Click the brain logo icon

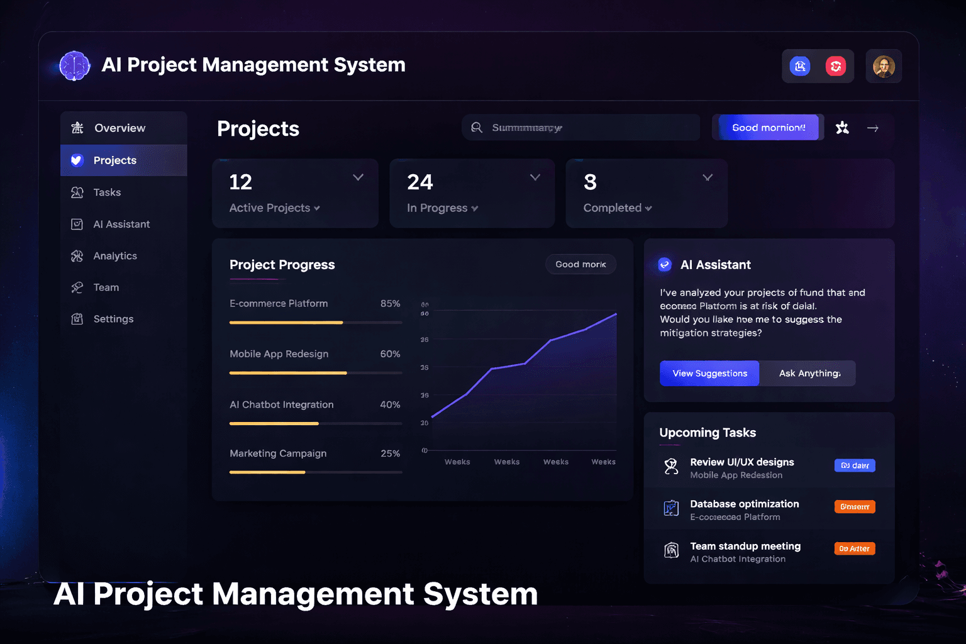(x=74, y=65)
